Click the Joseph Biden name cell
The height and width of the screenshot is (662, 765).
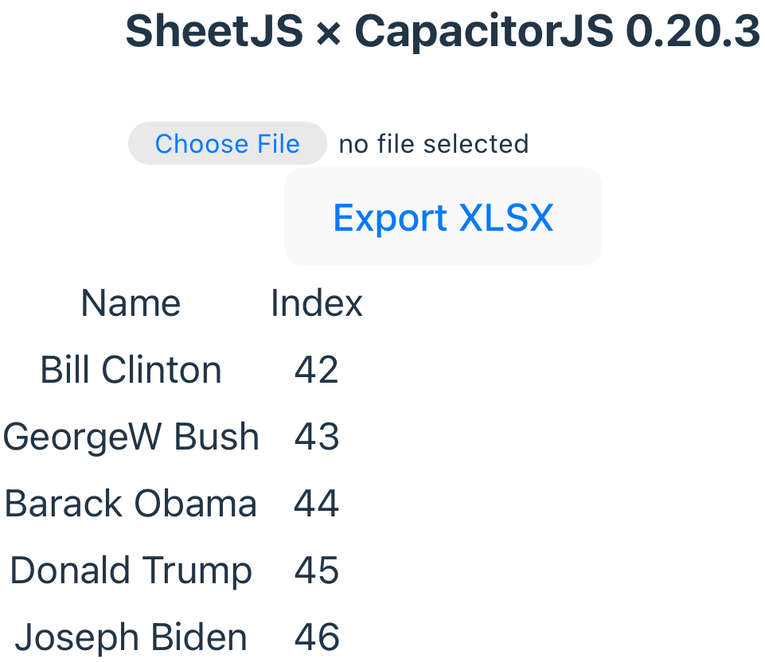131,638
